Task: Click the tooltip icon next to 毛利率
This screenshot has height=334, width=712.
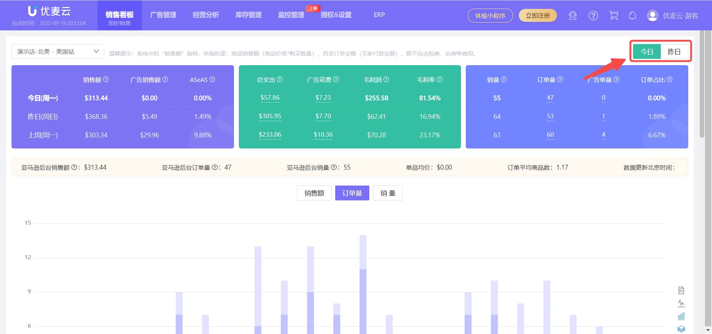Action: (440, 79)
